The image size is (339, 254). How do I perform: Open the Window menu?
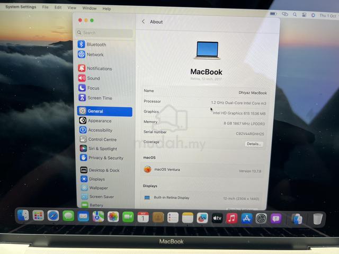point(90,8)
